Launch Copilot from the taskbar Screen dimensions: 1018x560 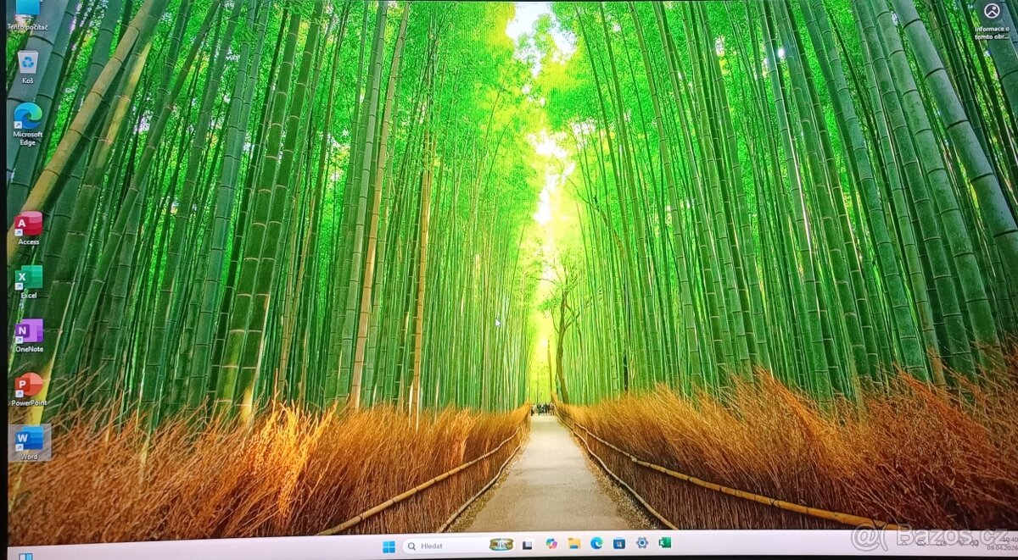tap(551, 543)
